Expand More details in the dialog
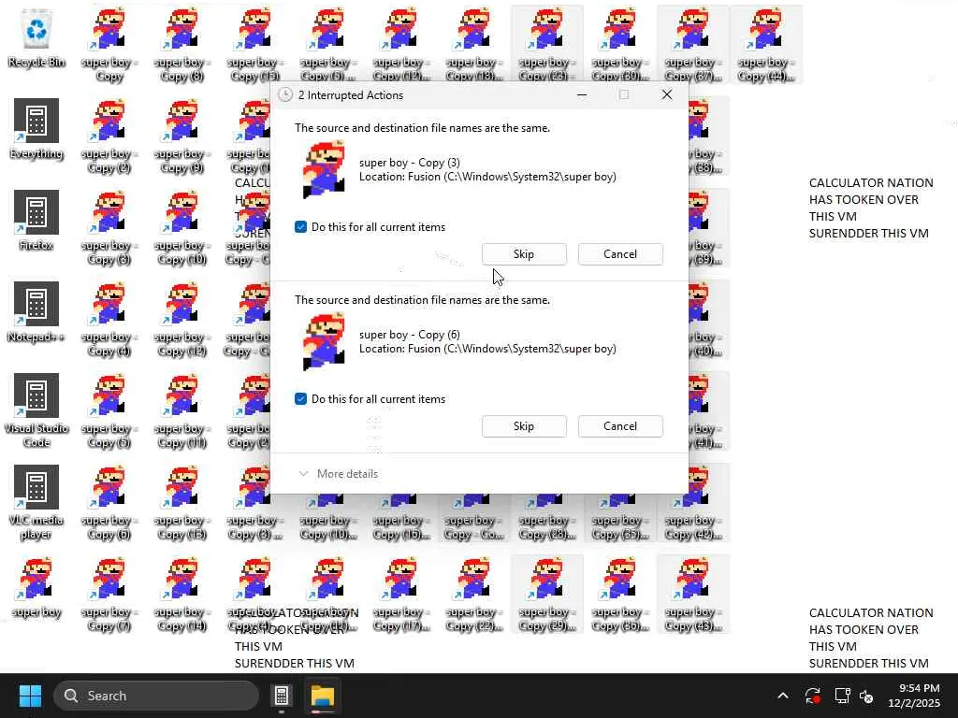 (x=338, y=474)
